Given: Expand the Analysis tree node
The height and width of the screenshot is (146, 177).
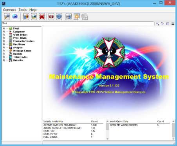Looking at the screenshot, I should pos(4,47).
